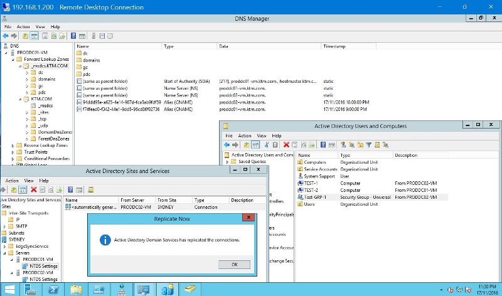The image size is (502, 296).
Task: Click Create new group icon in AD Users toolbar
Action: point(351,145)
